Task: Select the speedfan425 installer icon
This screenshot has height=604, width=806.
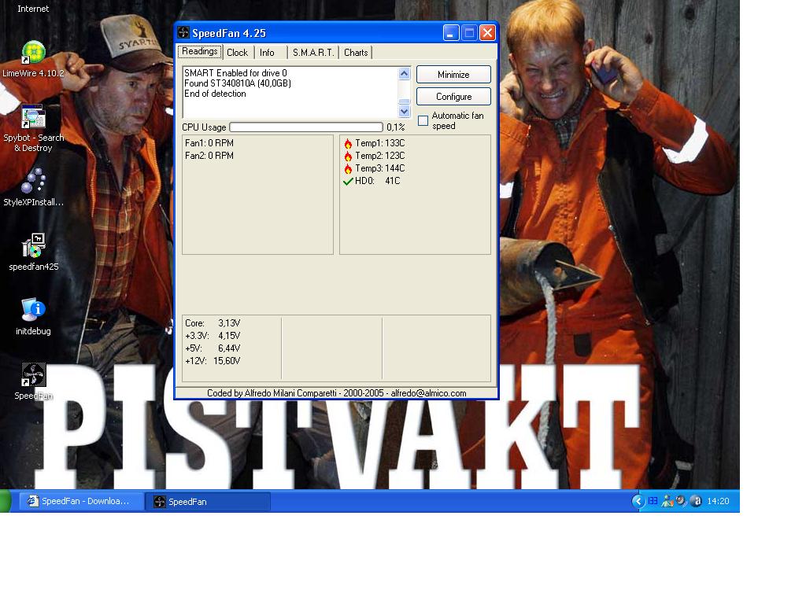Action: point(33,252)
